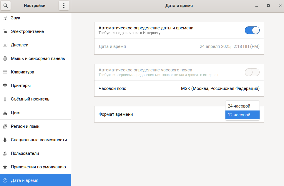
Task: Open the three-dot settings menu
Action: [64, 6]
